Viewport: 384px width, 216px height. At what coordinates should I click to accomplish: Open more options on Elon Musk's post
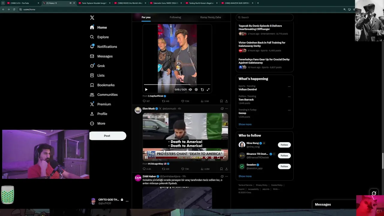(226, 109)
